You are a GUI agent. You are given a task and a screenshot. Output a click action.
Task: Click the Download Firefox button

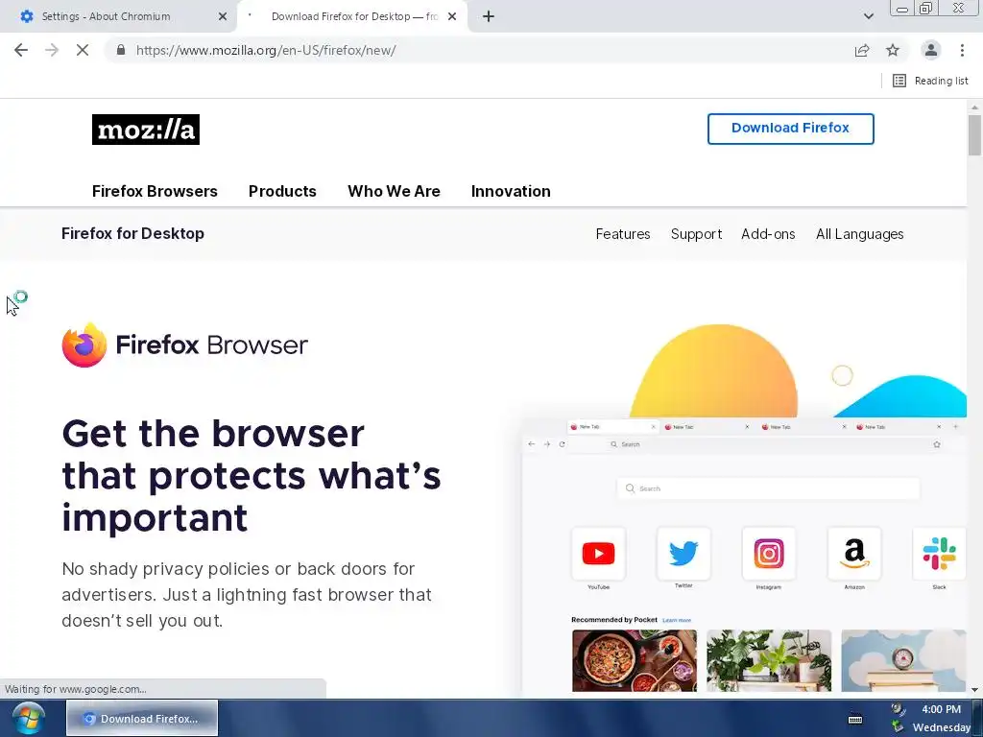791,129
